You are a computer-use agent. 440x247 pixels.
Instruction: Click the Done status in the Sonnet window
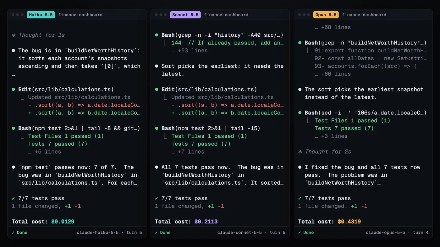(x=163, y=233)
